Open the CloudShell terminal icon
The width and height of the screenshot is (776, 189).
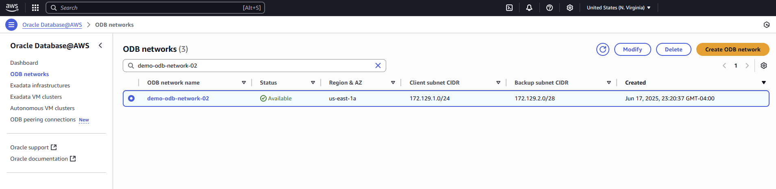click(x=509, y=8)
